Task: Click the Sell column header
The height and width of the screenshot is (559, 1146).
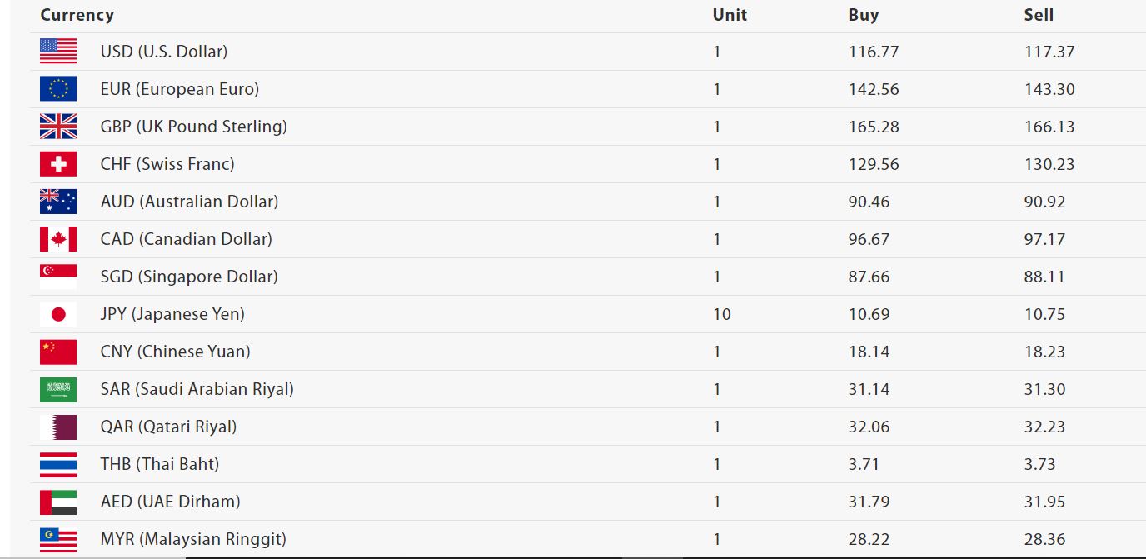Action: [1039, 15]
